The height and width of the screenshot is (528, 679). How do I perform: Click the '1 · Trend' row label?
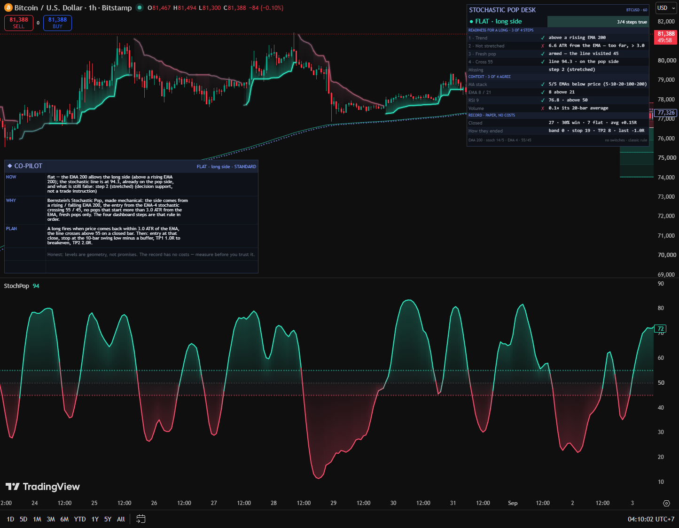pyautogui.click(x=478, y=38)
